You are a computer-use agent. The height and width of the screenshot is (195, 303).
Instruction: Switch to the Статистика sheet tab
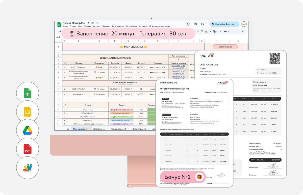(140, 129)
